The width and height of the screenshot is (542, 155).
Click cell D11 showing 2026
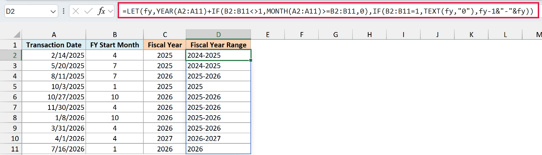point(219,149)
